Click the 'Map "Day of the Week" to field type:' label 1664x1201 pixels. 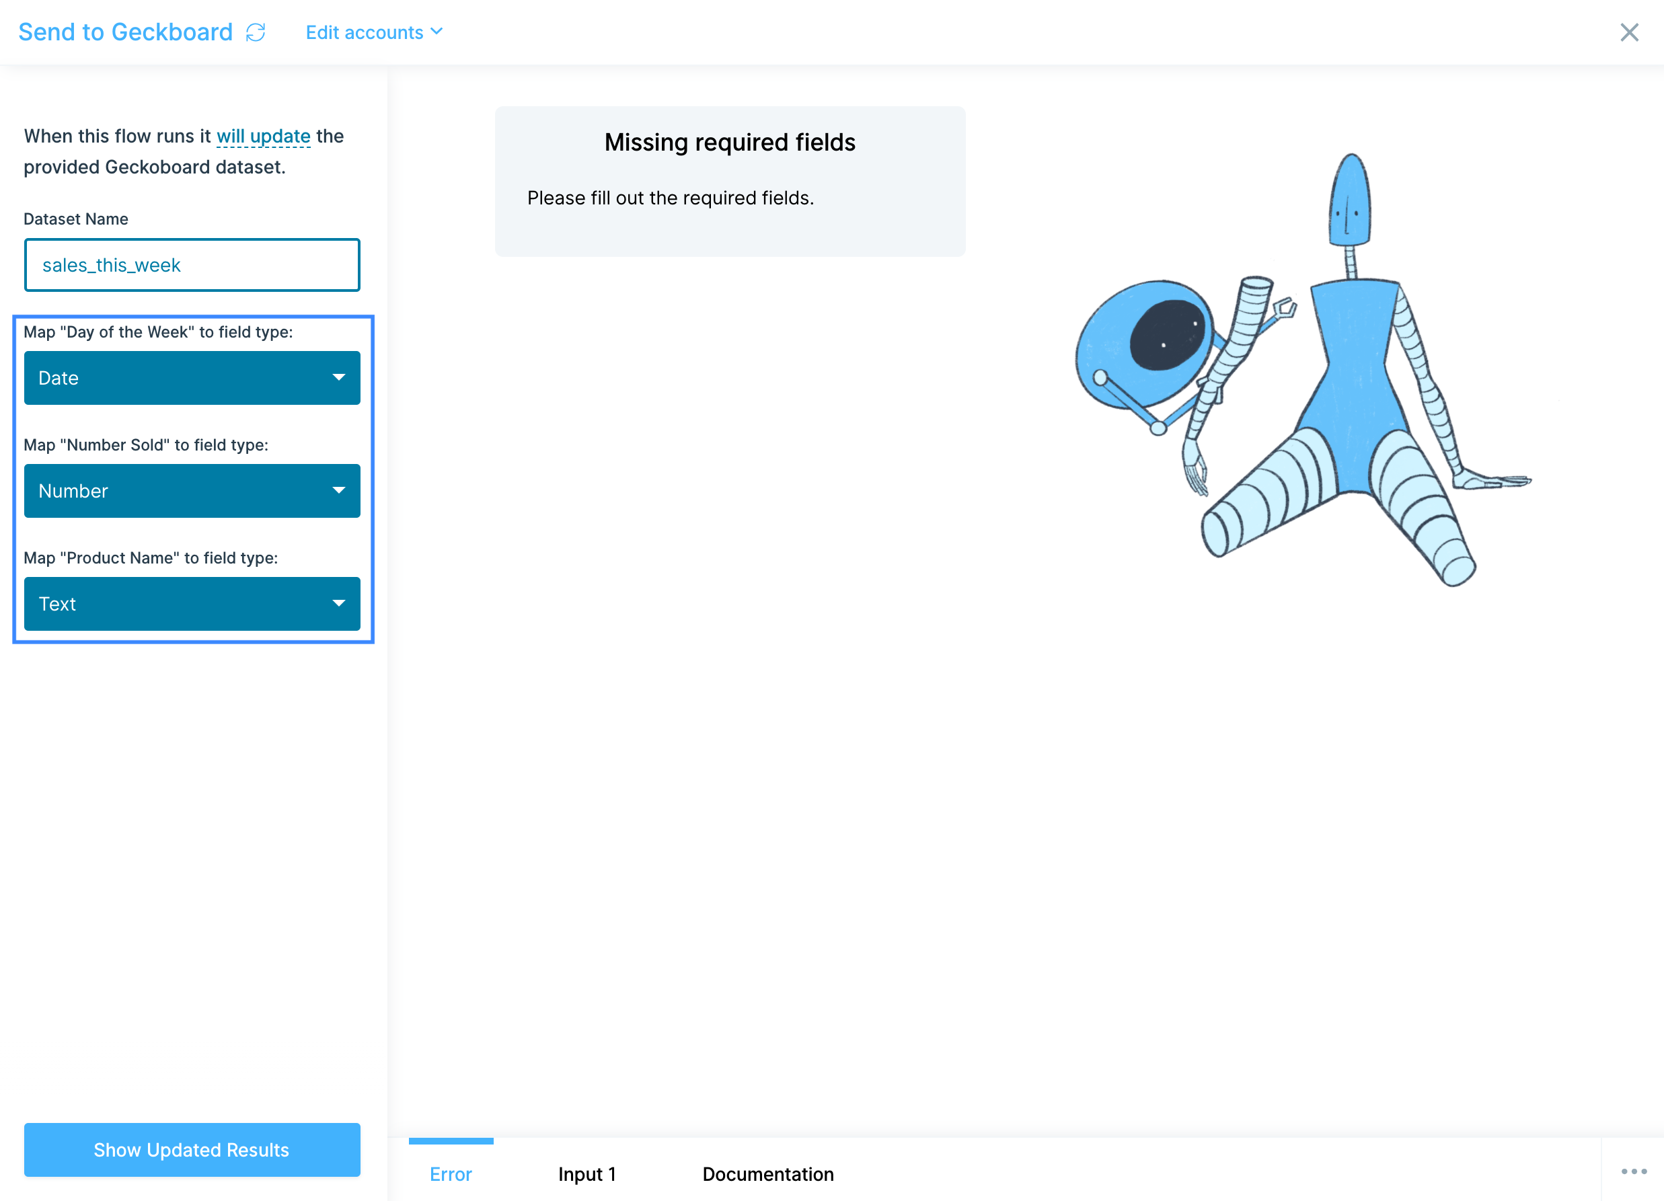(x=158, y=332)
